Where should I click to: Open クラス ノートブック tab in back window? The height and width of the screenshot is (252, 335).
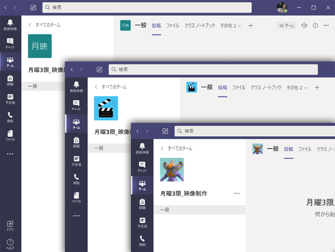click(x=200, y=26)
